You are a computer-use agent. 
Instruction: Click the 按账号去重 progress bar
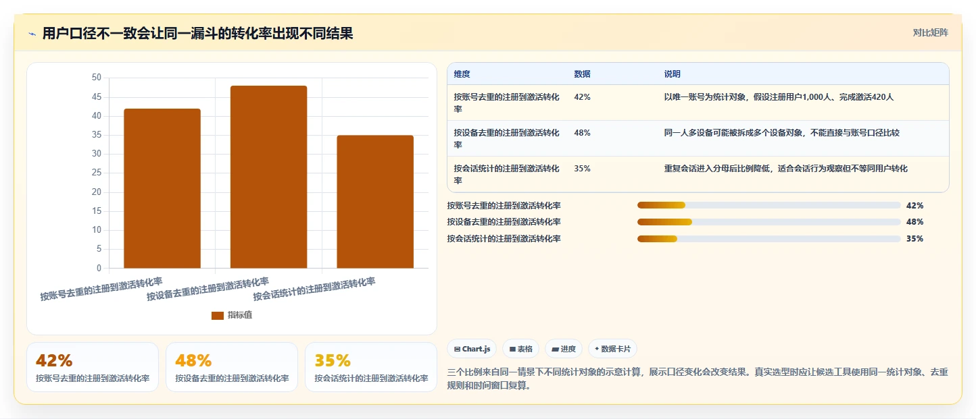[768, 205]
